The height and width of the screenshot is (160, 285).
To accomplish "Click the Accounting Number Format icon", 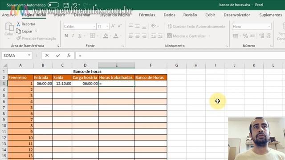I will 235,36.
